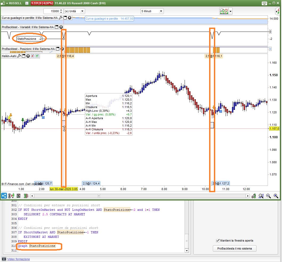Screen dimensions: 282x262
Task: Click the zoom out magnifier icon
Action: 268,196
